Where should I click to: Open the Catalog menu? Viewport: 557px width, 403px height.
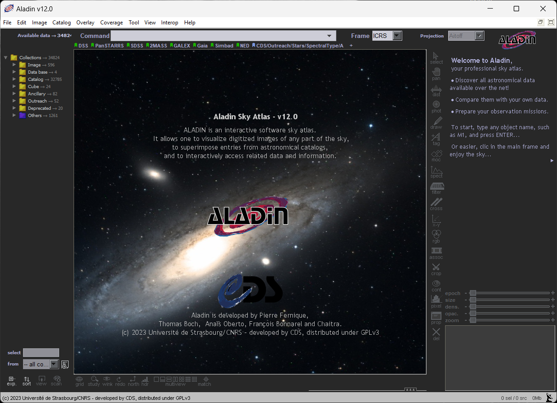coord(61,23)
